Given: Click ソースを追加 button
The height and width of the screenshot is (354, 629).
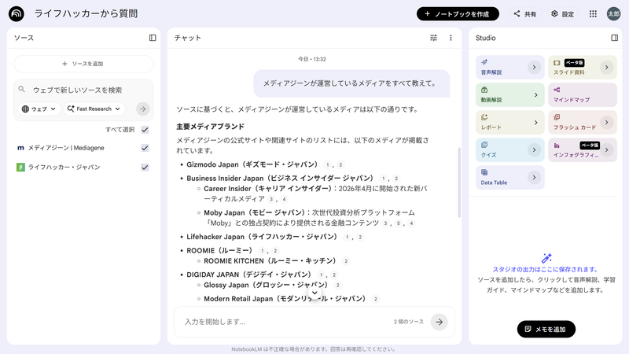Looking at the screenshot, I should point(83,64).
